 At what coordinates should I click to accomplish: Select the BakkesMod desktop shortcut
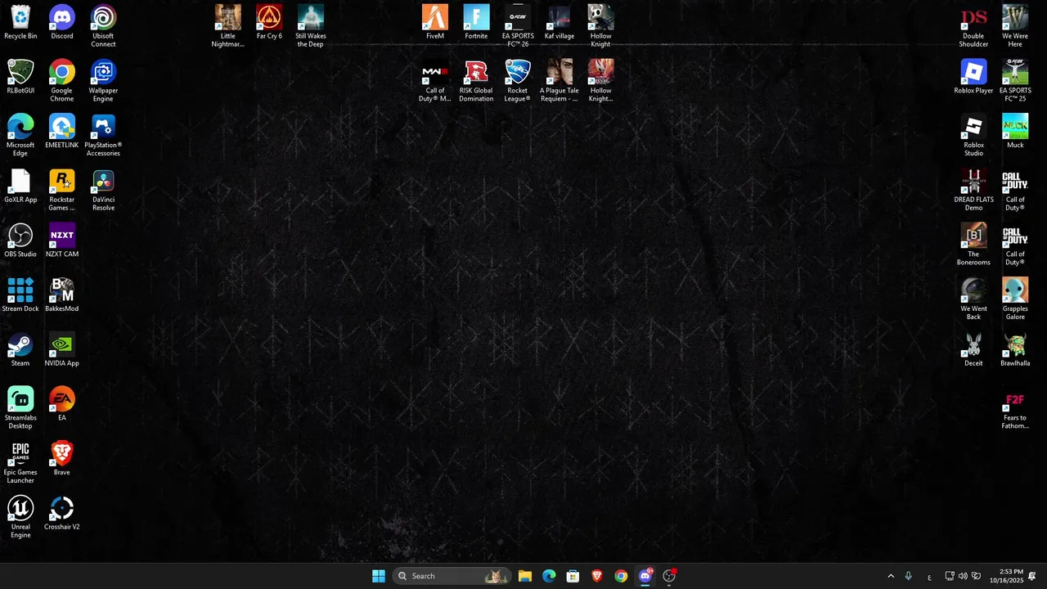[x=62, y=295]
